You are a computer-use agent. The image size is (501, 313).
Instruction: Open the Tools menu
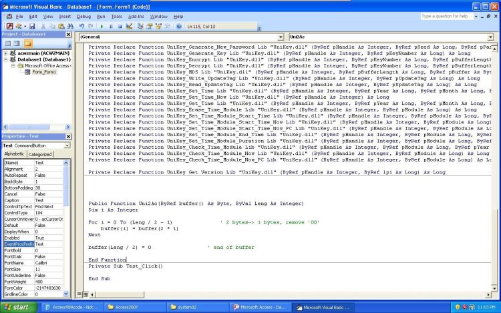117,16
